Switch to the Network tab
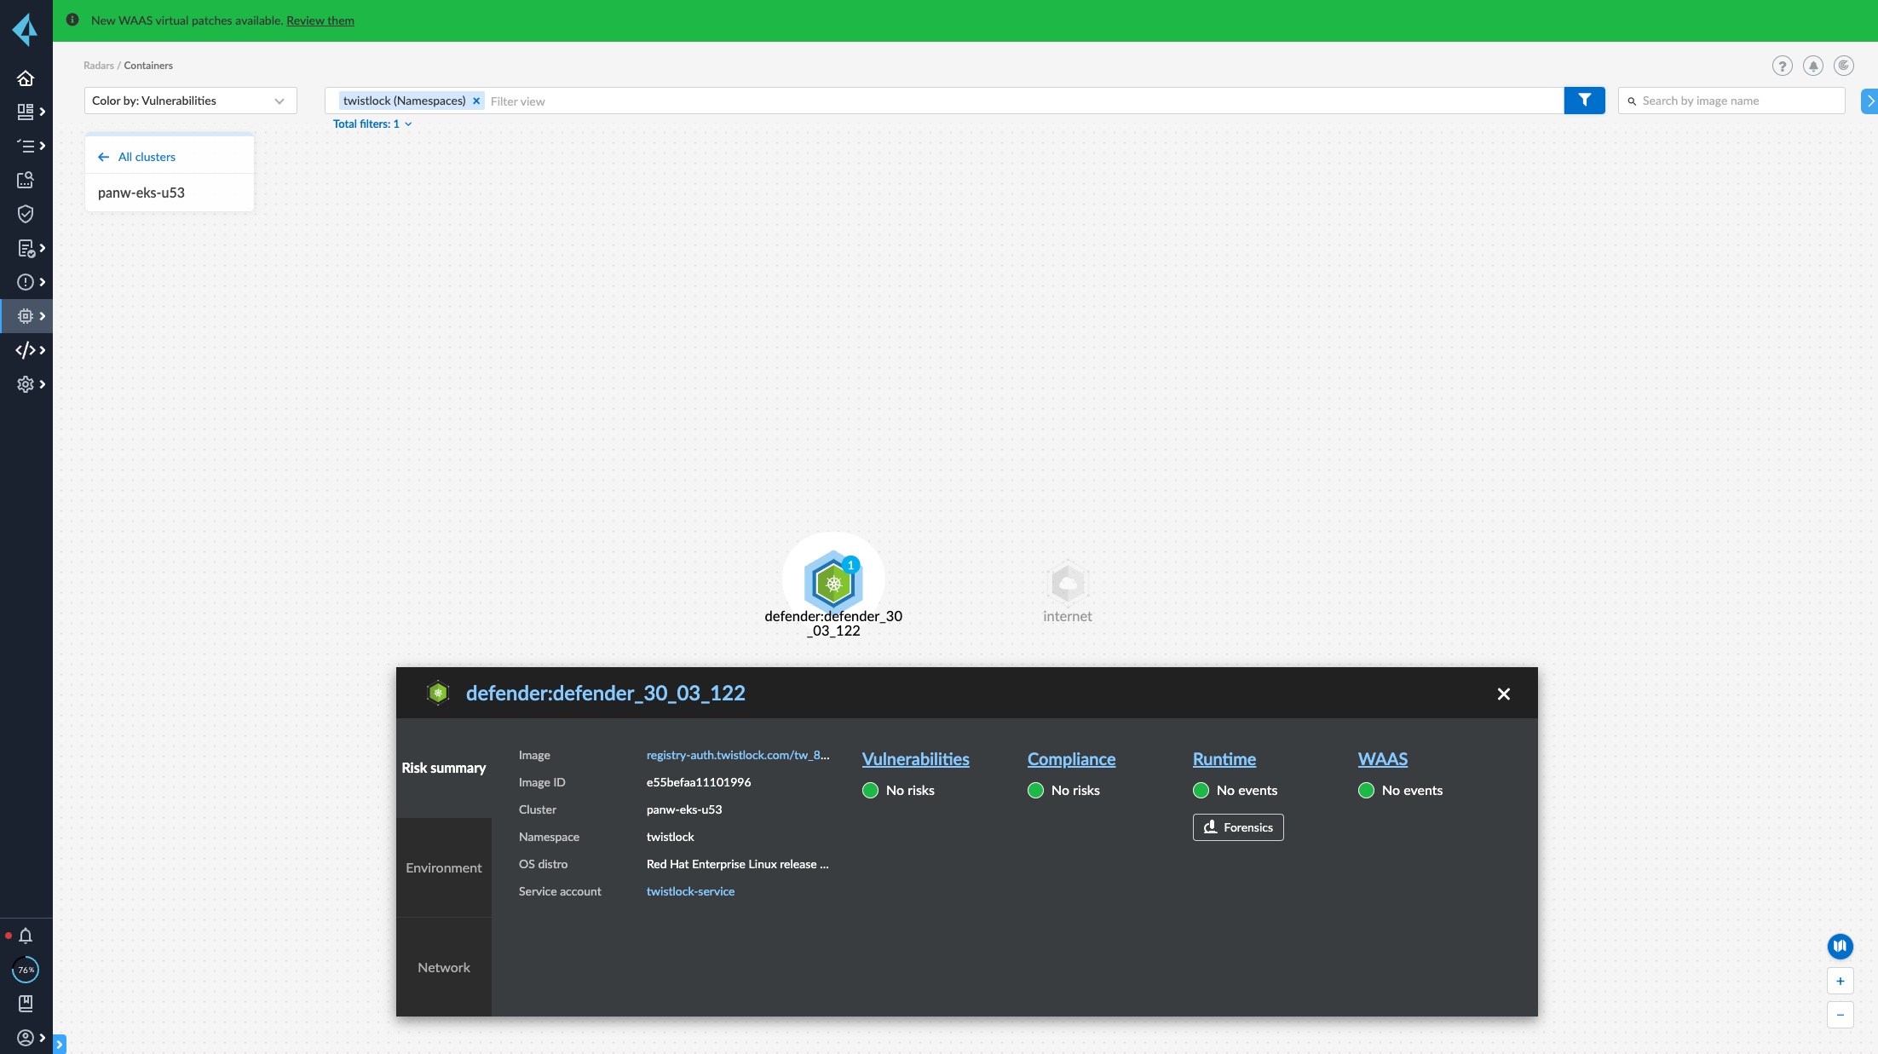The height and width of the screenshot is (1054, 1878). (x=443, y=967)
